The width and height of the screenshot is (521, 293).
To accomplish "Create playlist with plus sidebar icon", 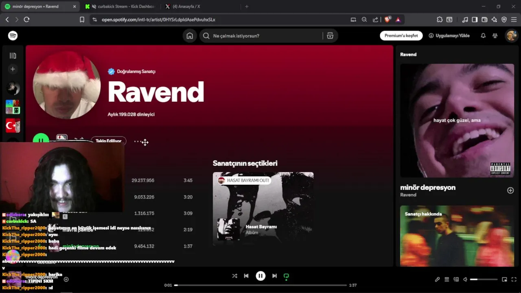I will click(13, 69).
